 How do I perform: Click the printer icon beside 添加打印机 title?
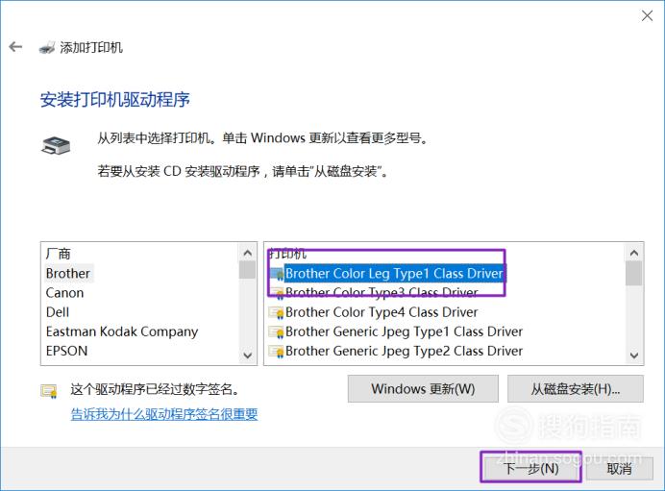[47, 47]
